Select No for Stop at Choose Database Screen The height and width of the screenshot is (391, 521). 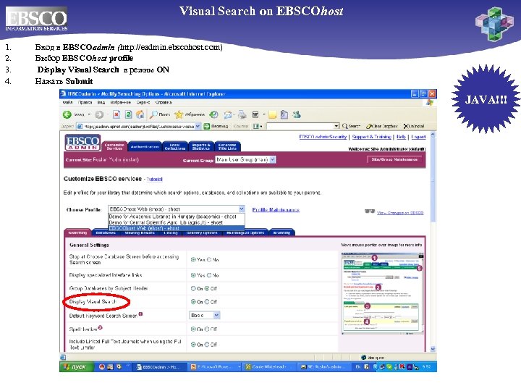[x=209, y=260]
